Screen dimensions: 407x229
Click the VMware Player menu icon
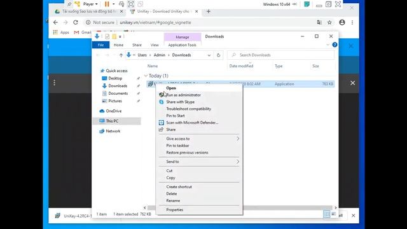[78, 4]
